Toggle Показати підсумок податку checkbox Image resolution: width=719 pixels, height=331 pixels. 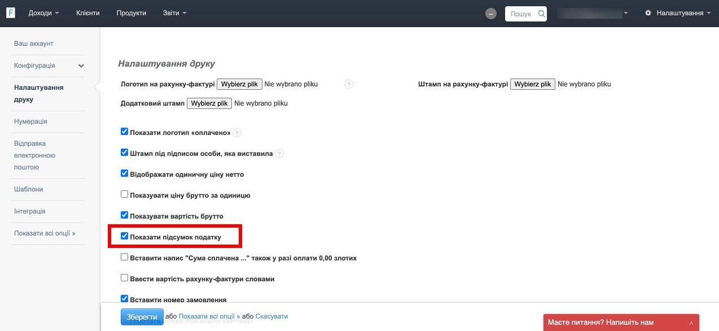pyautogui.click(x=125, y=236)
